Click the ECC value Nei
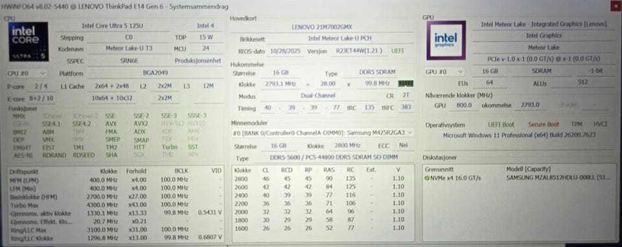 [x=403, y=145]
